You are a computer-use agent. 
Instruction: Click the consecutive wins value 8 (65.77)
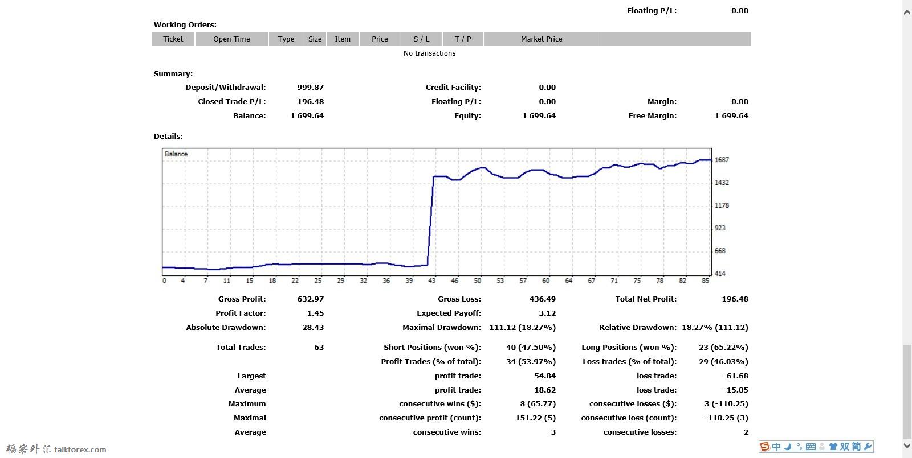tap(538, 403)
